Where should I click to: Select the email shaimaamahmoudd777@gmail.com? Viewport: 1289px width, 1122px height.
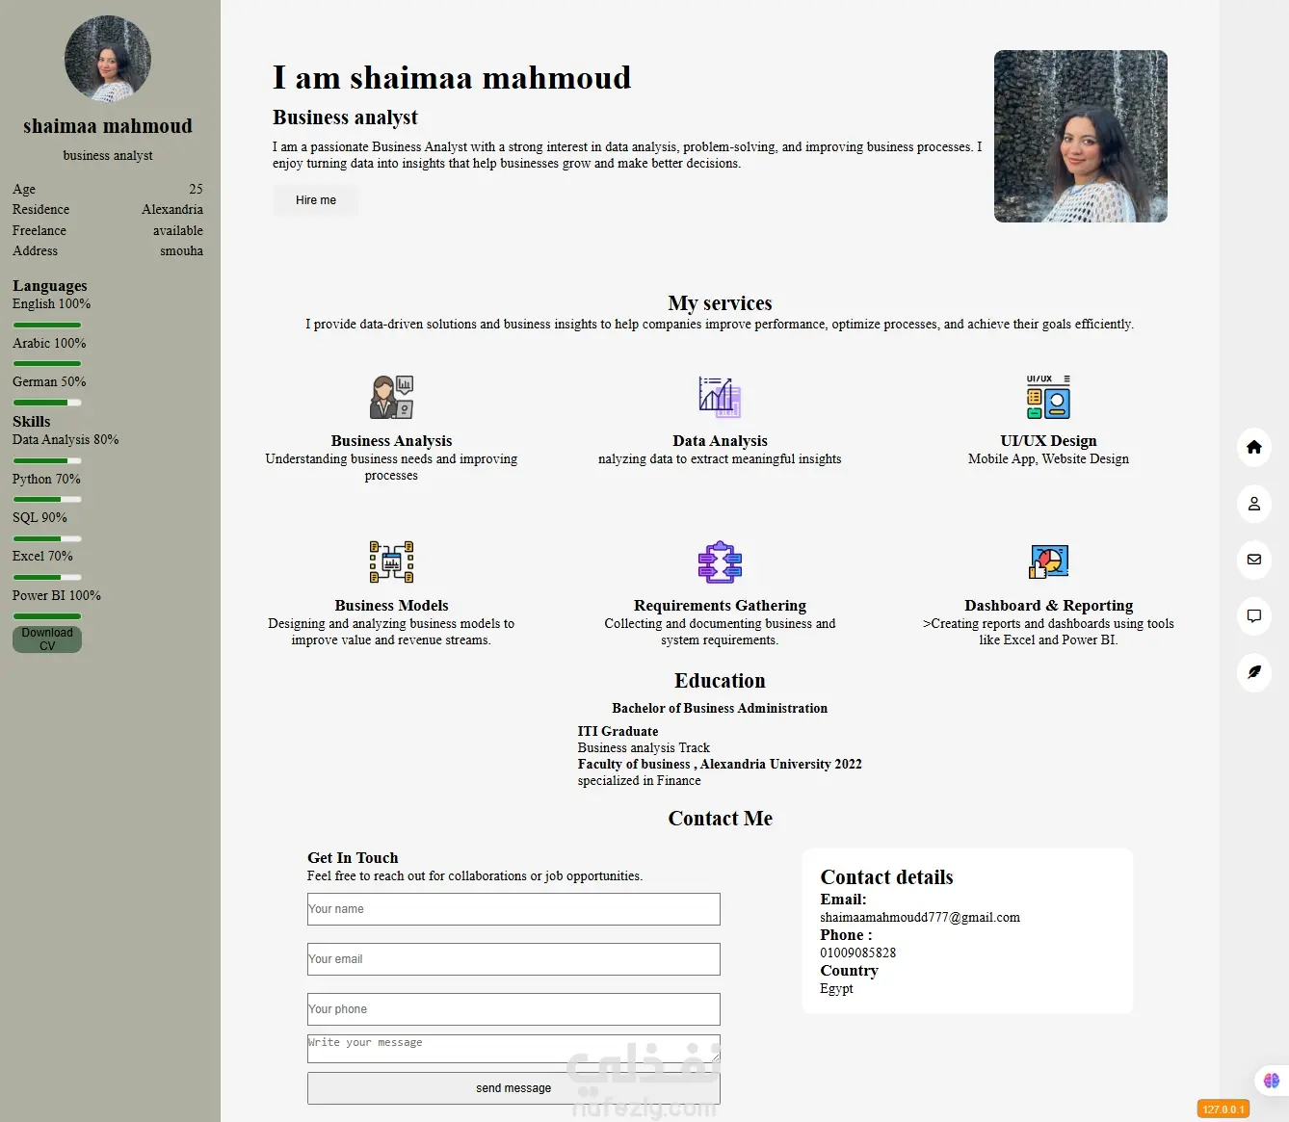(x=920, y=918)
